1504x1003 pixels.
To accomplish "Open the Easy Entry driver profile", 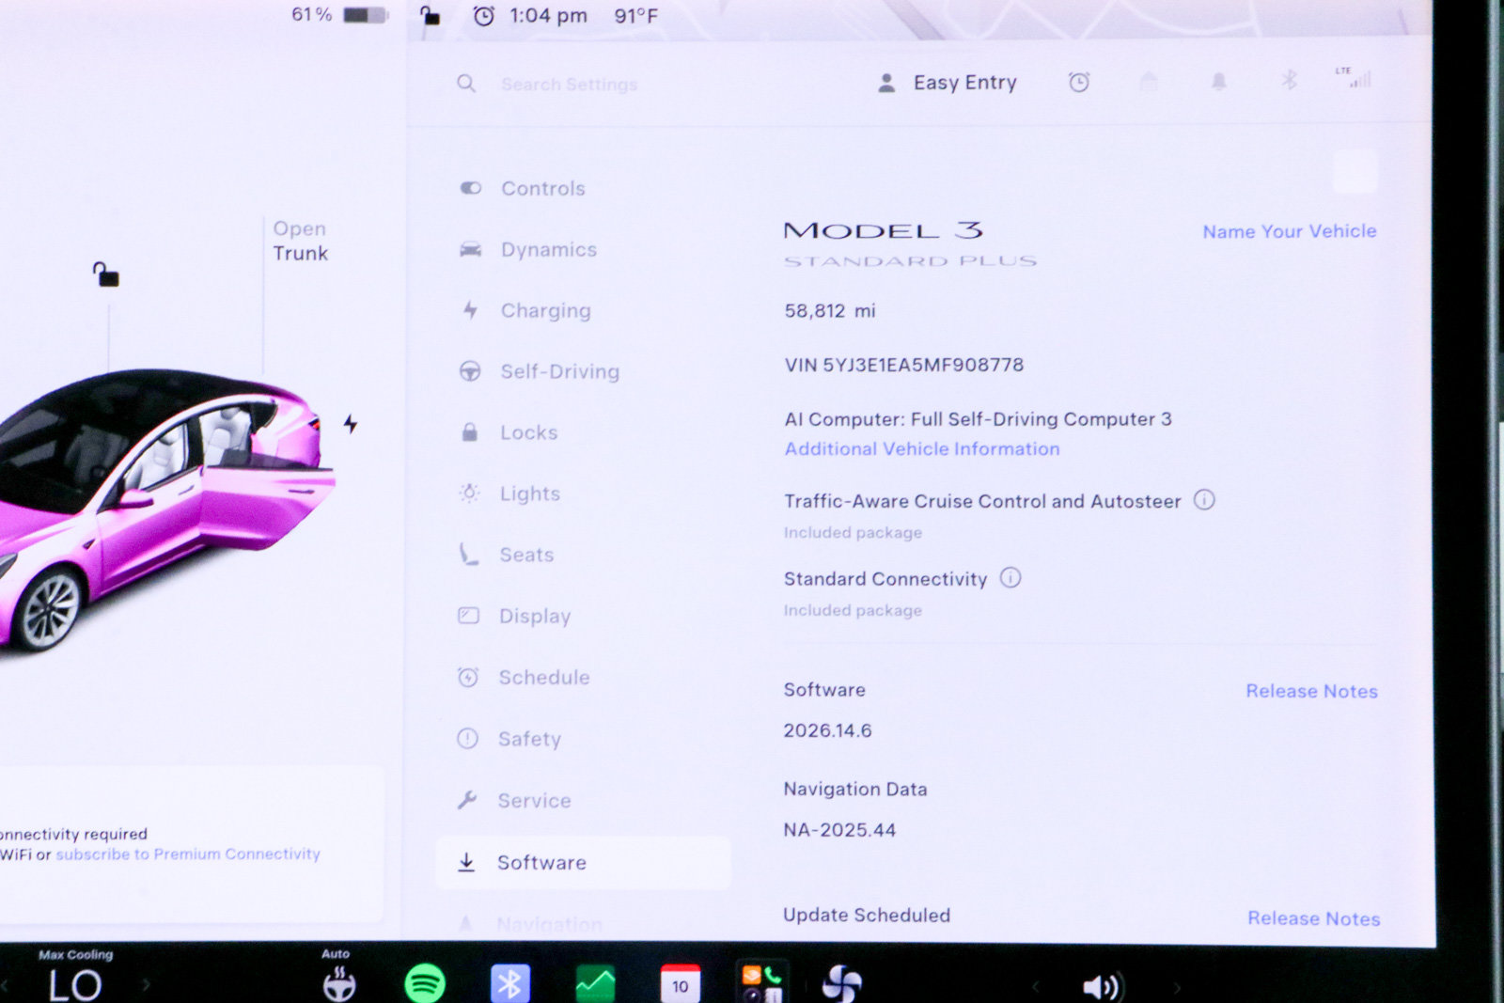I will (x=948, y=83).
